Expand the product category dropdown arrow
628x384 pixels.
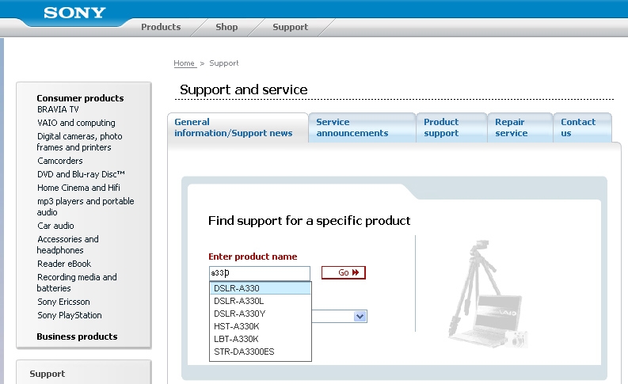coord(360,317)
